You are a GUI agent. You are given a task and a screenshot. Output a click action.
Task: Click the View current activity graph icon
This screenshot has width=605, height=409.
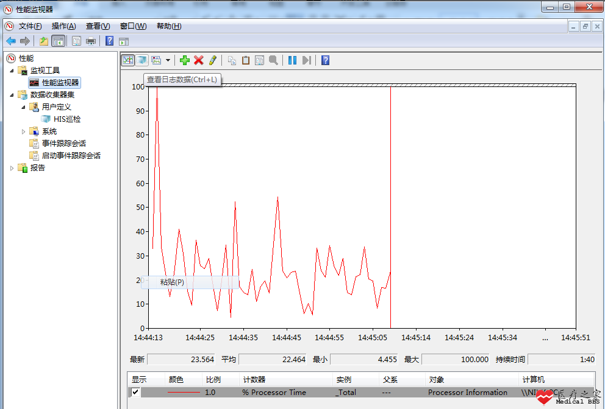pos(127,60)
